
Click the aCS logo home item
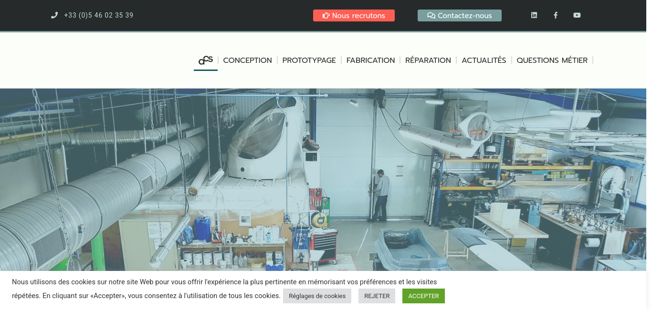click(206, 60)
